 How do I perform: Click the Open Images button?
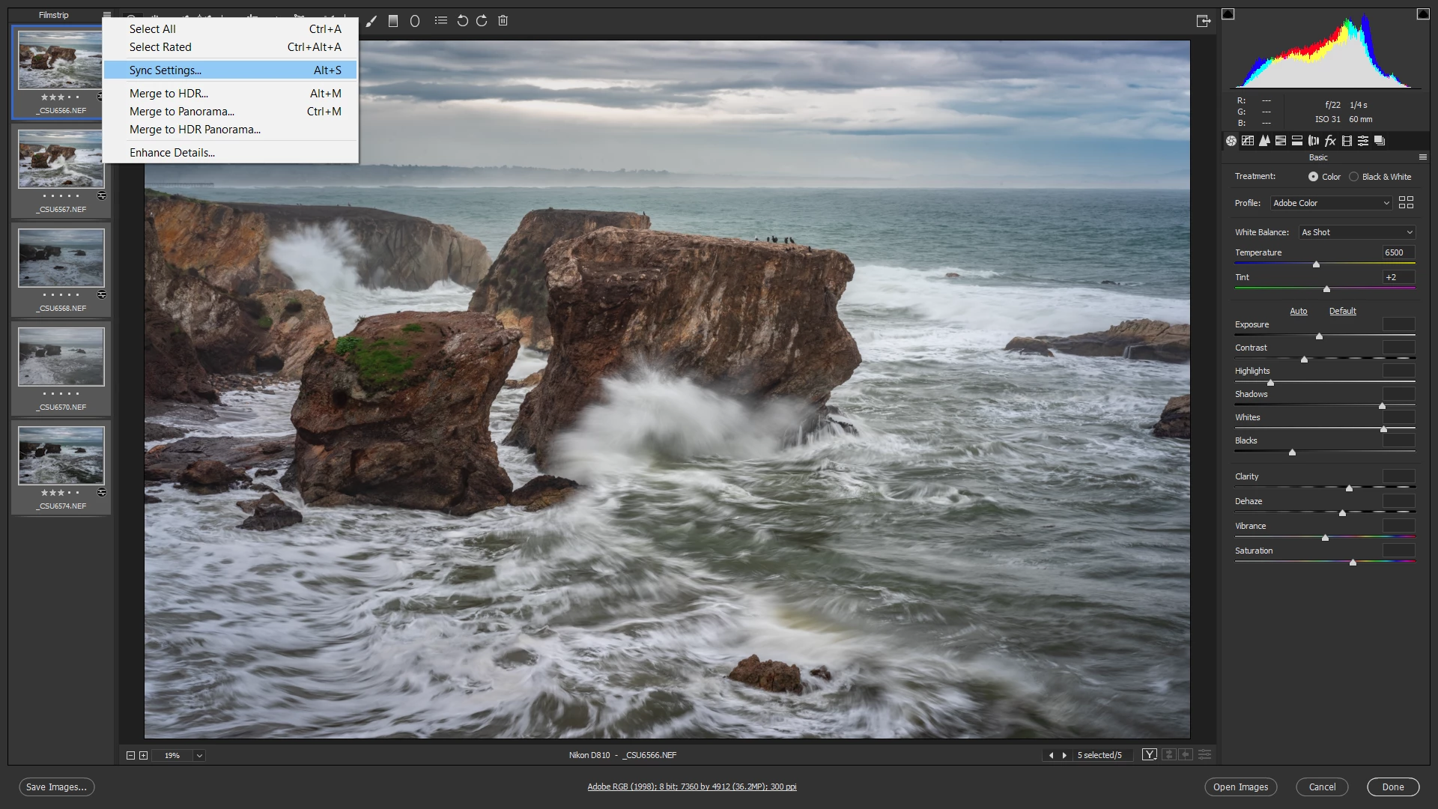tap(1240, 787)
